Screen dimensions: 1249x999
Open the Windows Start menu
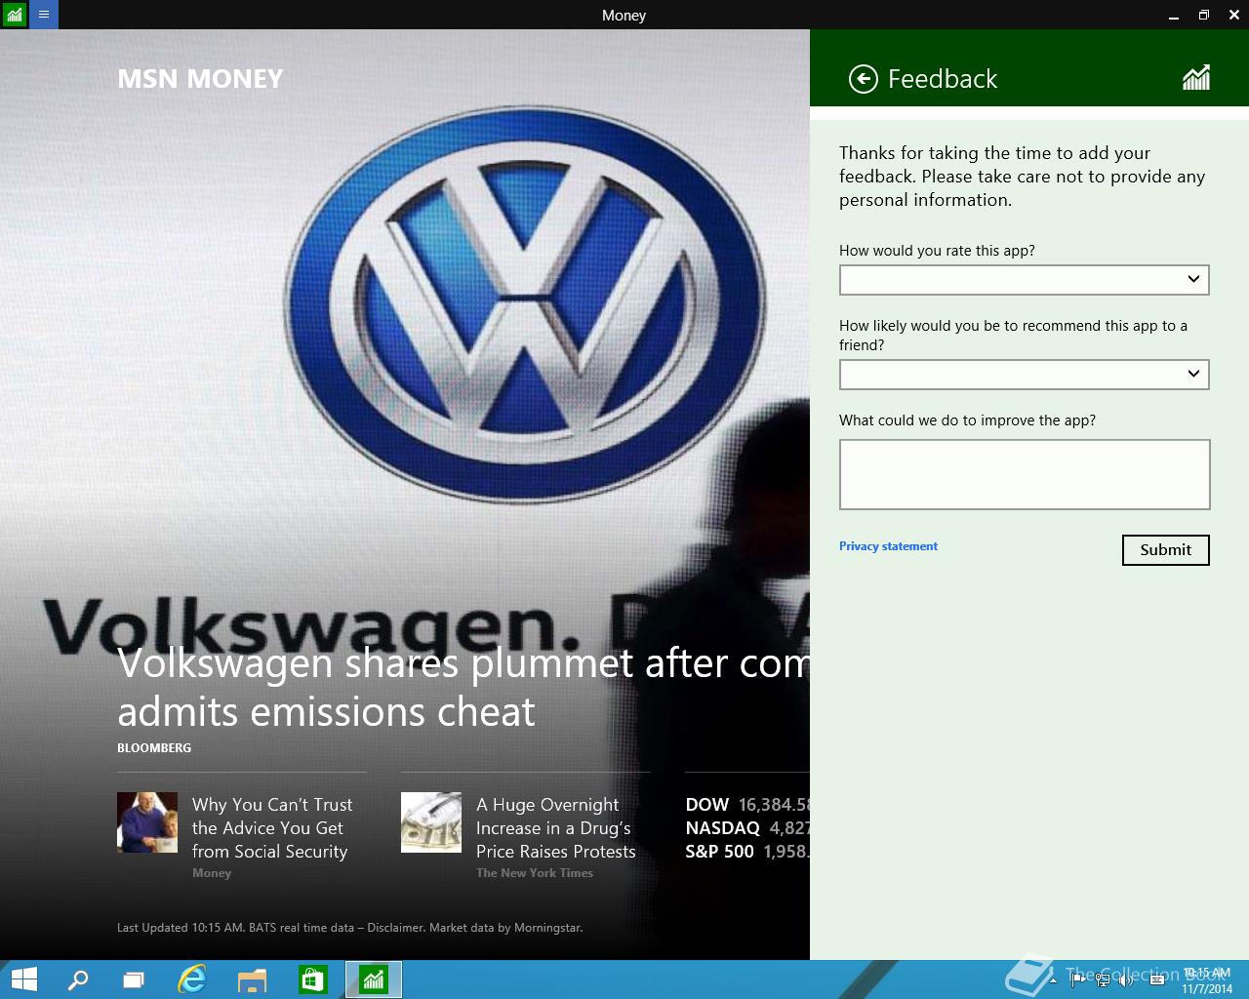[x=23, y=979]
